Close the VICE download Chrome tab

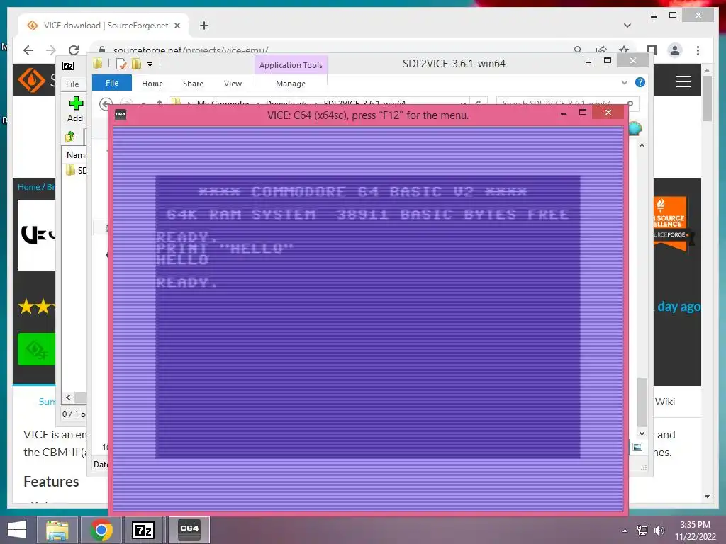pyautogui.click(x=177, y=25)
